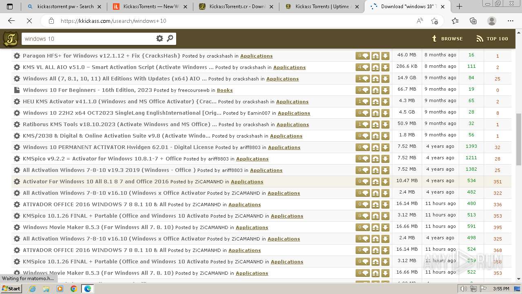Image resolution: width=522 pixels, height=294 pixels.
Task: Open 'Windows 10 For Beginners - 16th Edition, 2023' title
Action: [x=87, y=90]
